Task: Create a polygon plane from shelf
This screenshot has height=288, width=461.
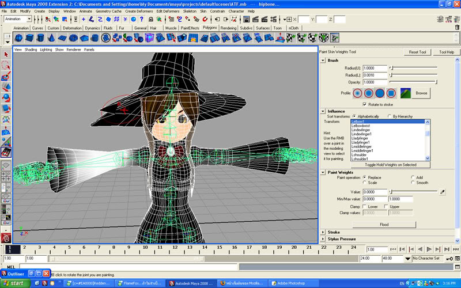Action: 62,38
